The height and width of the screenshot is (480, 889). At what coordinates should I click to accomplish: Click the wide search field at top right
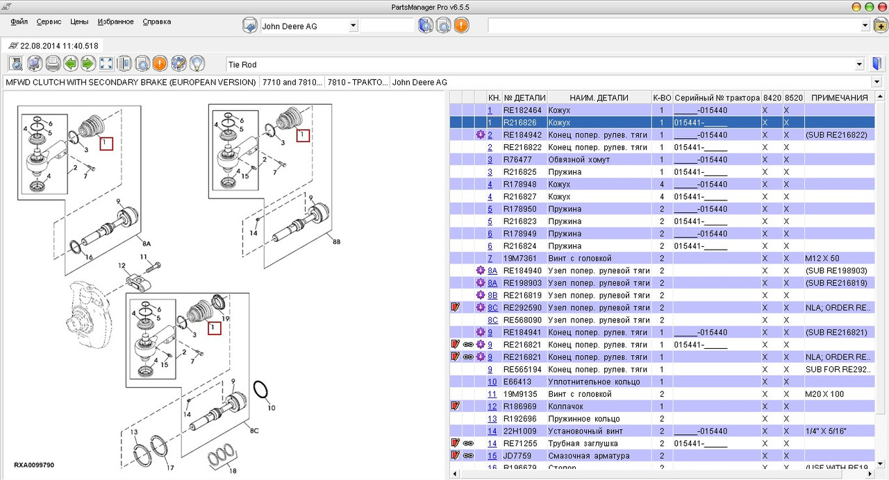(674, 26)
